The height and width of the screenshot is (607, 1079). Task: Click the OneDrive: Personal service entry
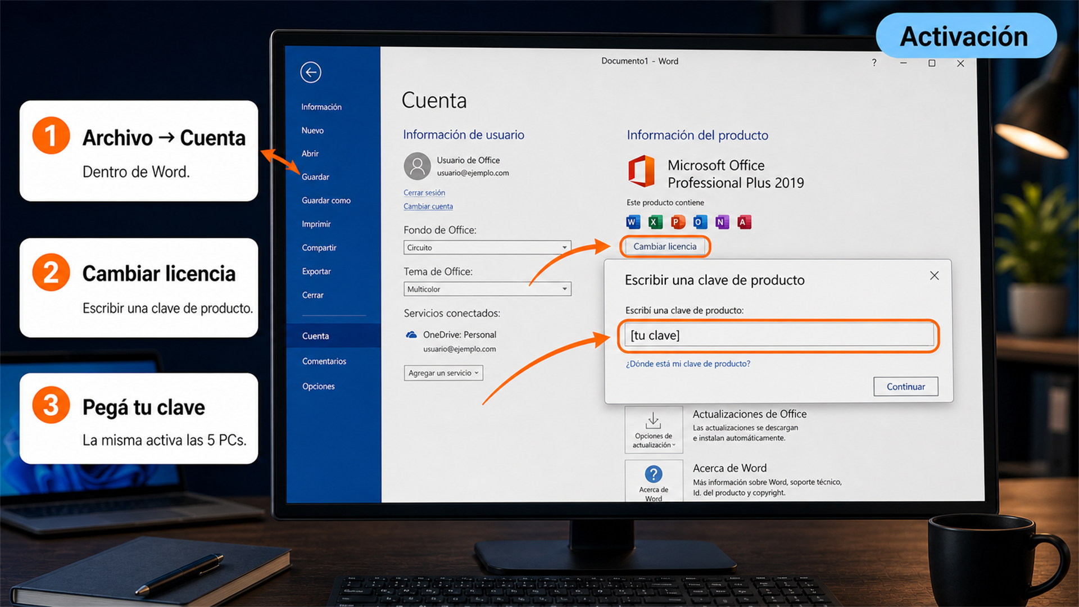460,335
